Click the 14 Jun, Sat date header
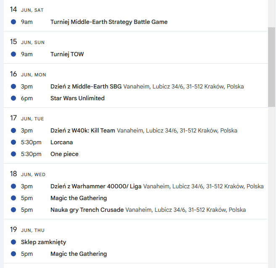 tap(26, 10)
